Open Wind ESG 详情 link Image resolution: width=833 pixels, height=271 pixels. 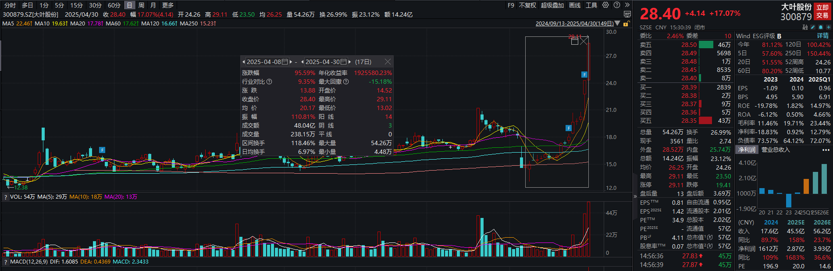point(822,36)
